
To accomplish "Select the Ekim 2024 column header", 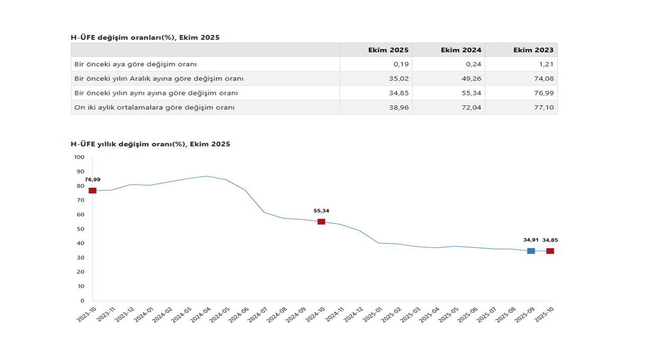I will point(461,50).
